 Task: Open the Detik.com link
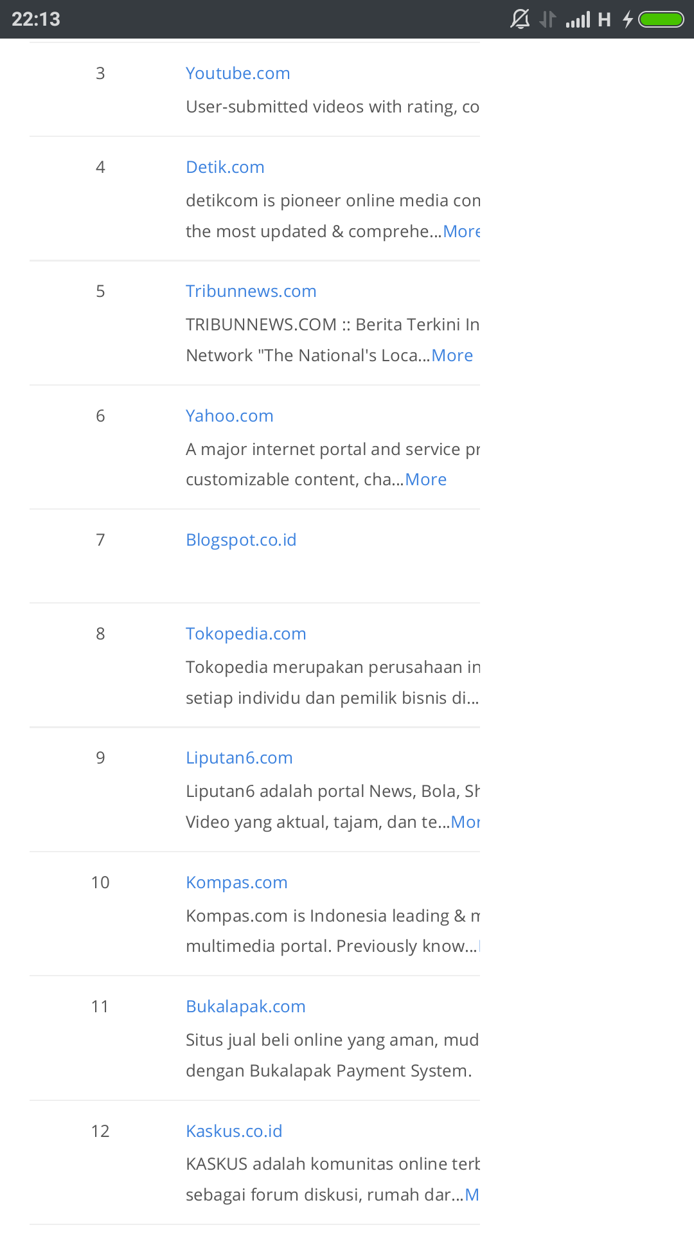click(225, 167)
